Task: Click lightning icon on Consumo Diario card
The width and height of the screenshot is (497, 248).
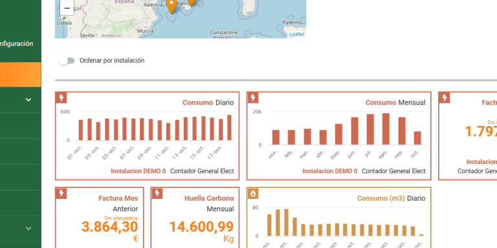Action: pyautogui.click(x=61, y=98)
